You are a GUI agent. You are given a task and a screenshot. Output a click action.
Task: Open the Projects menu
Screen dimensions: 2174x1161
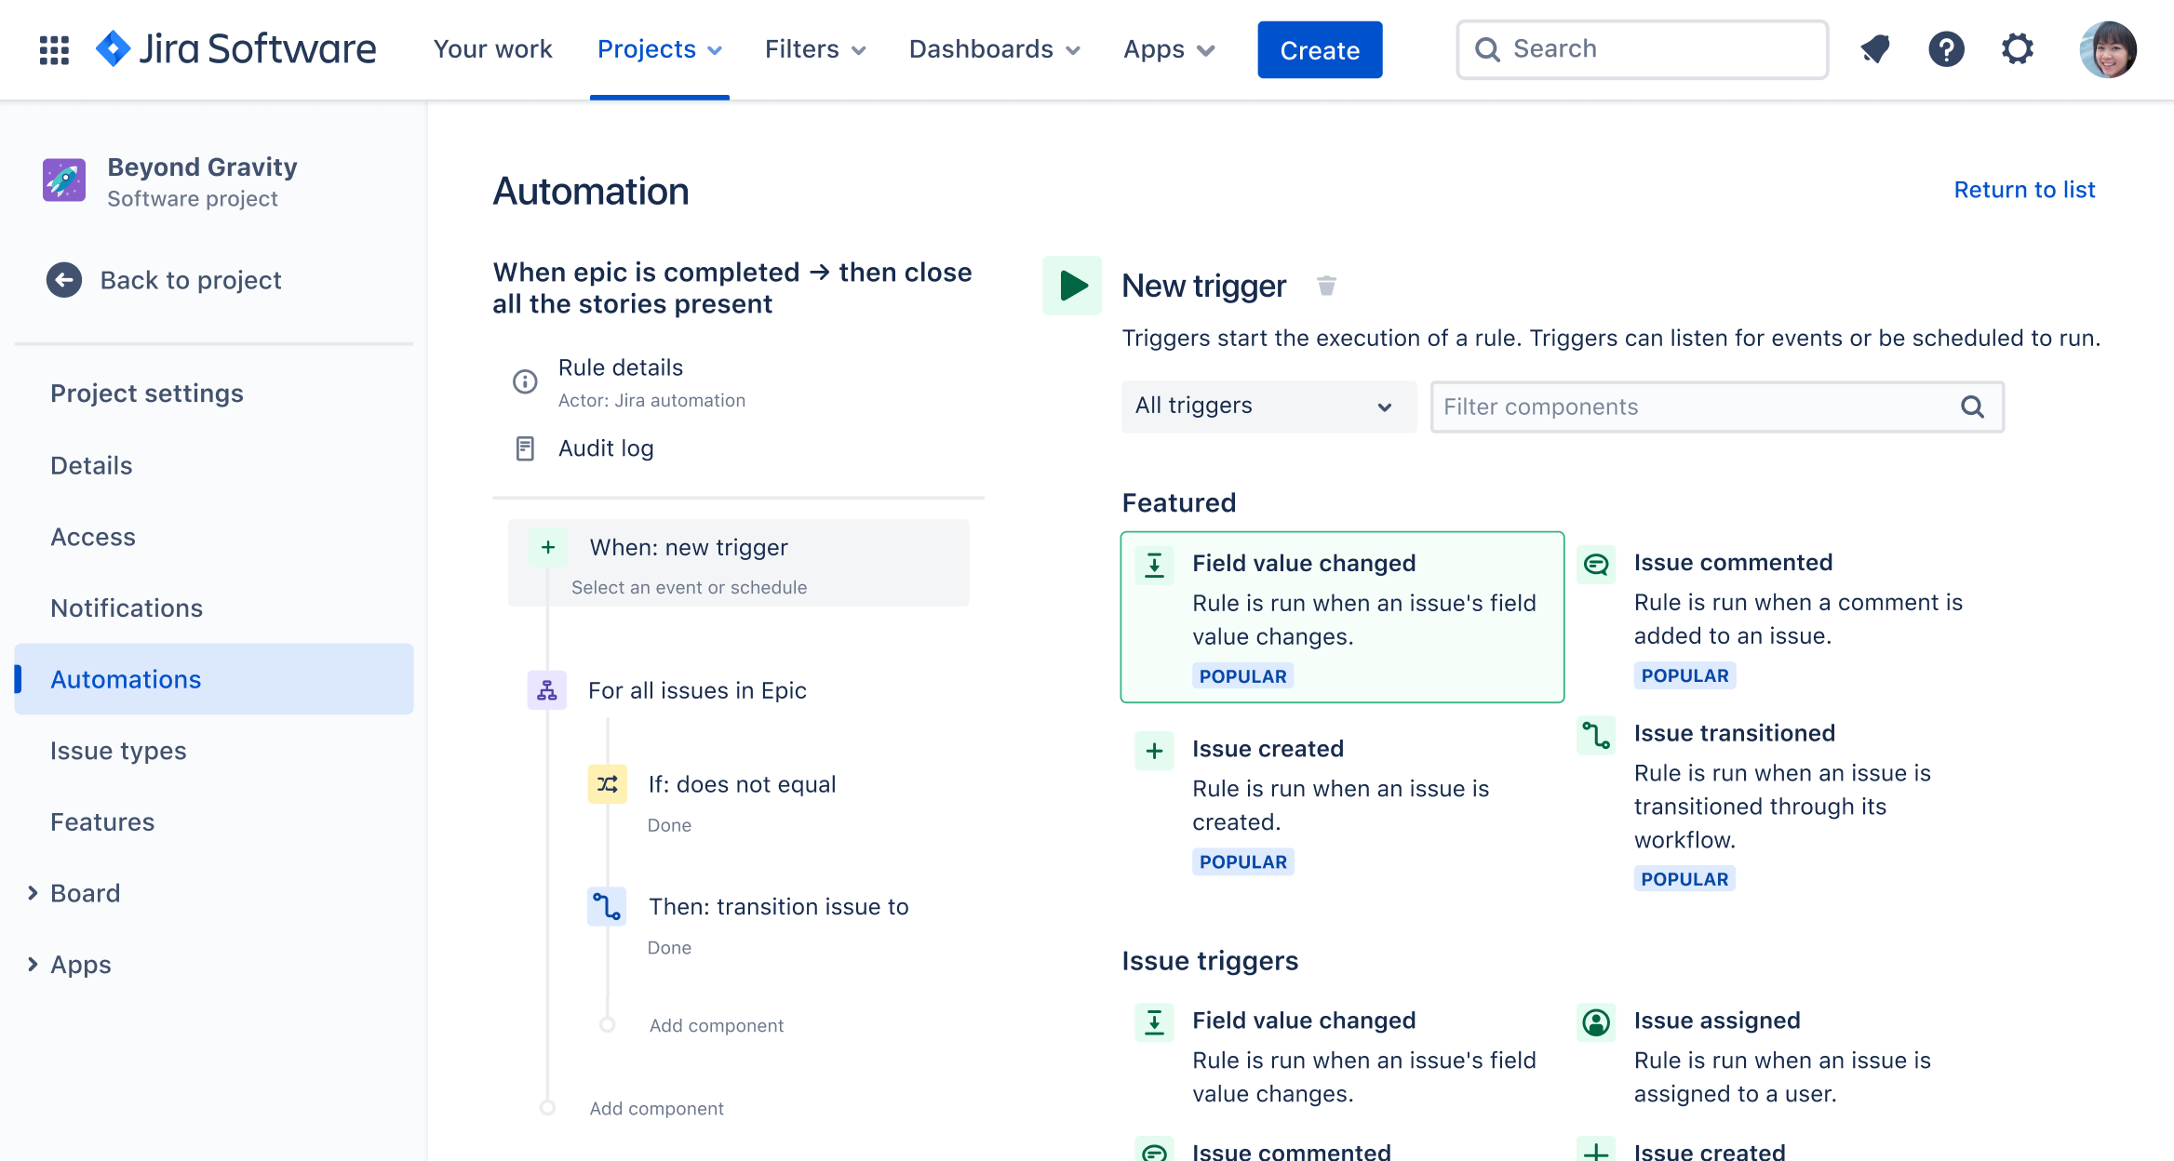659,49
